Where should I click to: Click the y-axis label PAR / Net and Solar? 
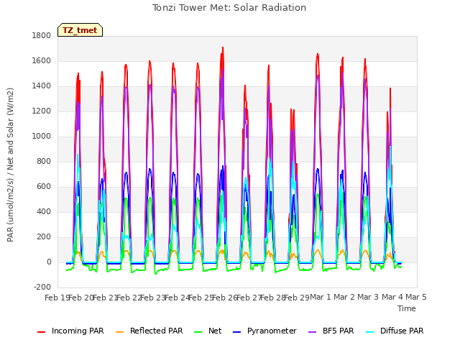10,165
